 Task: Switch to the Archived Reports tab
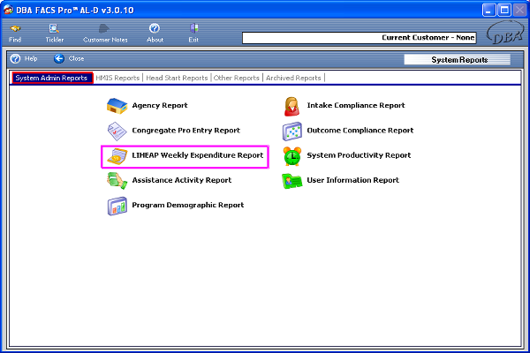[x=293, y=78]
